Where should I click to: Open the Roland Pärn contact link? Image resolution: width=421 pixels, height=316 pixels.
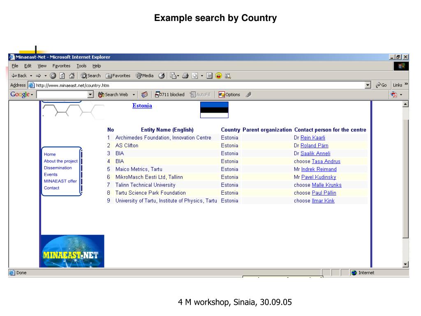(315, 145)
